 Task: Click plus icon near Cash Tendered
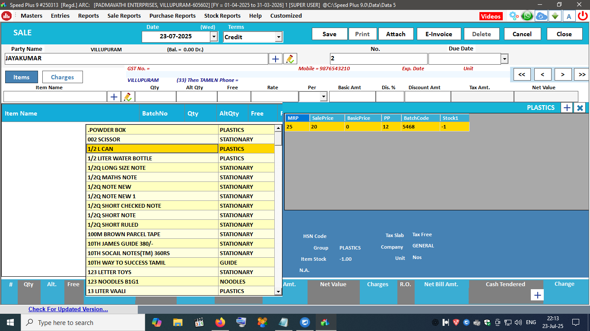[537, 295]
